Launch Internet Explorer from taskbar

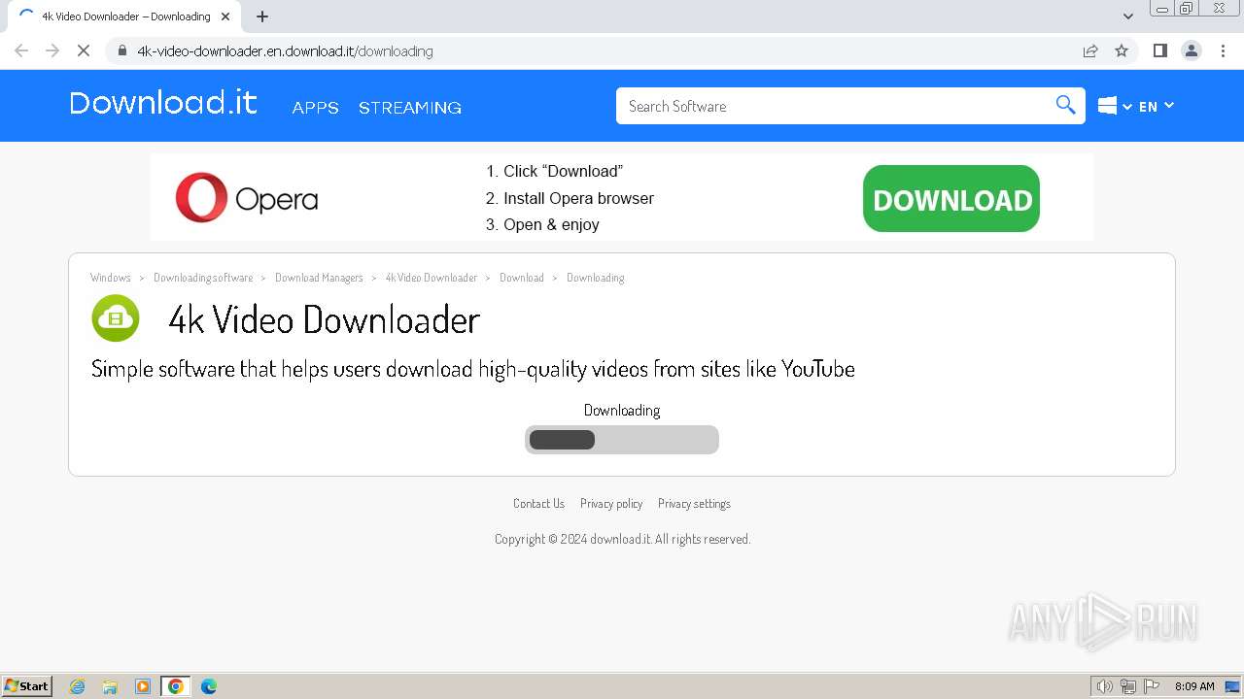coord(78,686)
